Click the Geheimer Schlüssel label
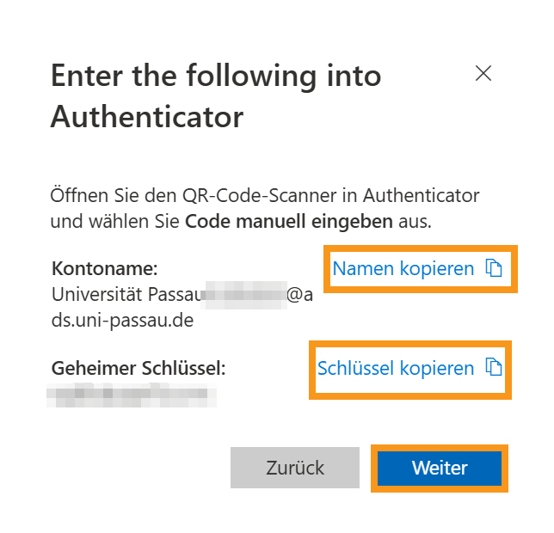Viewport: 554px width, 533px height. point(138,369)
